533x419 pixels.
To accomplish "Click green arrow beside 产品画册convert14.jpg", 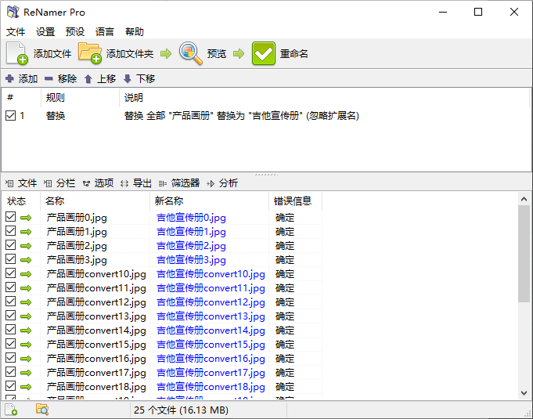I will tap(26, 331).
